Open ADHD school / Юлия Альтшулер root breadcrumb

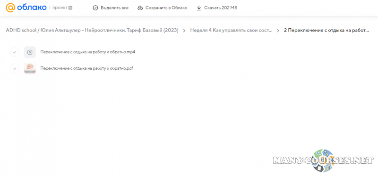click(92, 30)
